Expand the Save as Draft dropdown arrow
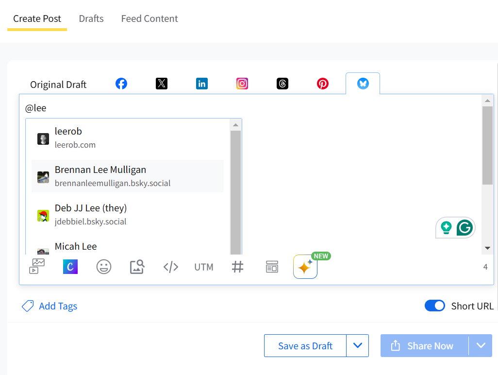 [x=358, y=346]
